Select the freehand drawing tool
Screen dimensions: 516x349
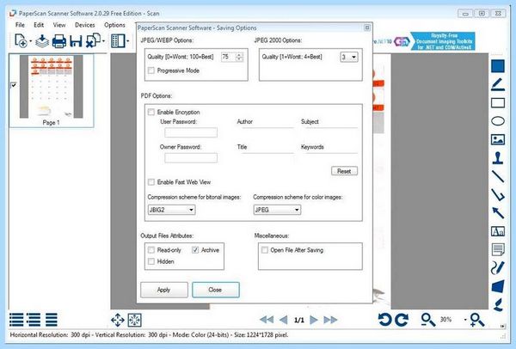click(x=498, y=267)
